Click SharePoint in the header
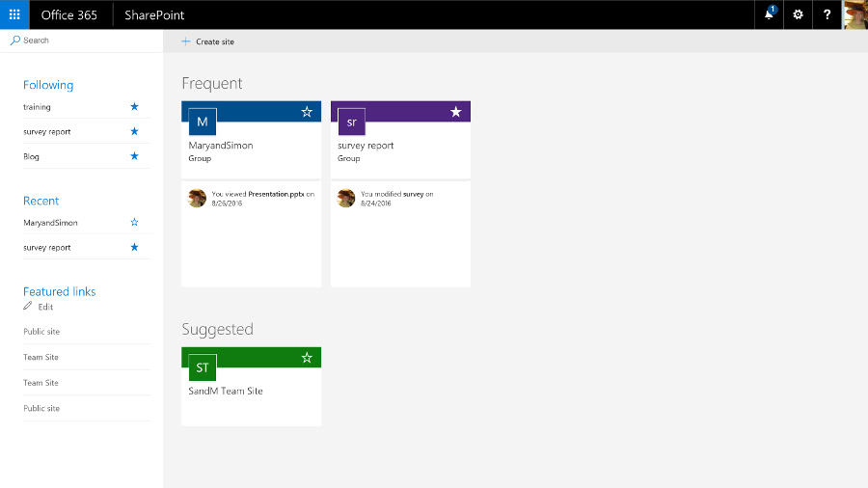Screen dimensions: 868x488 click(154, 14)
